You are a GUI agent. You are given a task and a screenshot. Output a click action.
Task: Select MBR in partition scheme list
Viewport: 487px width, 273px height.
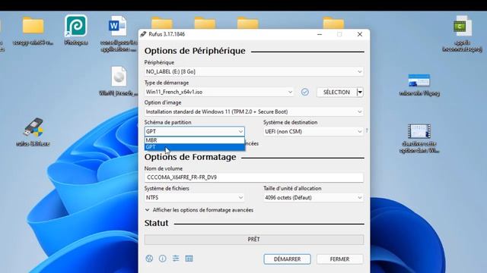(195, 140)
